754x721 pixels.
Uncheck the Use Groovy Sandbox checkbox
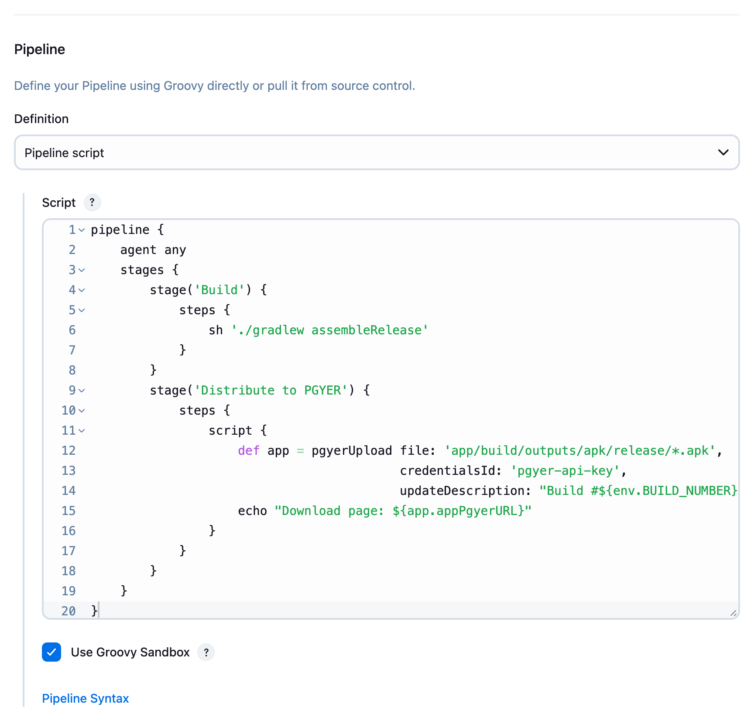point(51,652)
